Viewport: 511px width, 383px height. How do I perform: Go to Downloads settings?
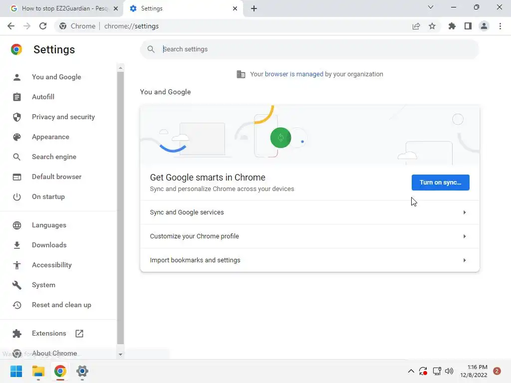click(49, 245)
